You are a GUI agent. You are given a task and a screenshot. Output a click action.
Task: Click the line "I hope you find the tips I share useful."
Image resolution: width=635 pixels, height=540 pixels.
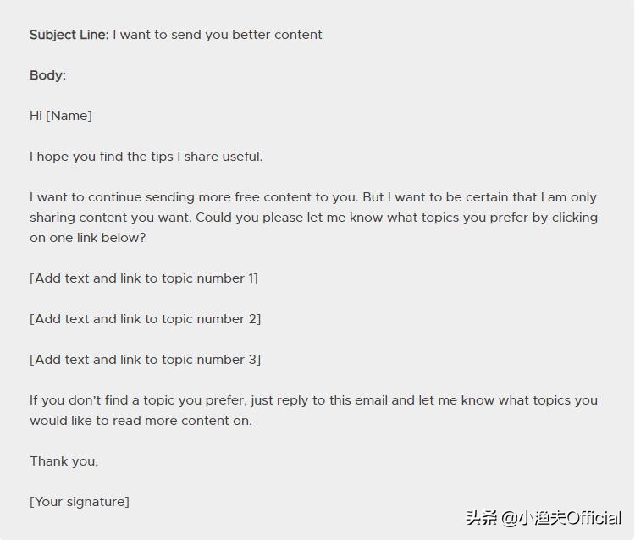click(146, 157)
